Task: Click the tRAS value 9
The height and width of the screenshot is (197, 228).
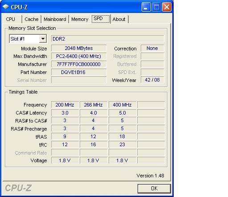Action: coord(65,136)
